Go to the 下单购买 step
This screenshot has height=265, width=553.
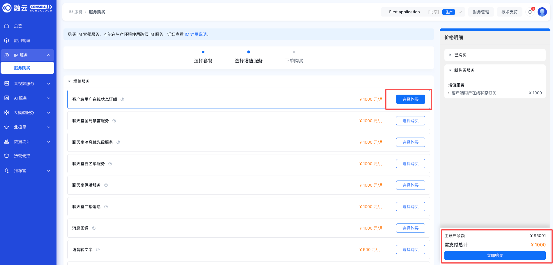[294, 61]
